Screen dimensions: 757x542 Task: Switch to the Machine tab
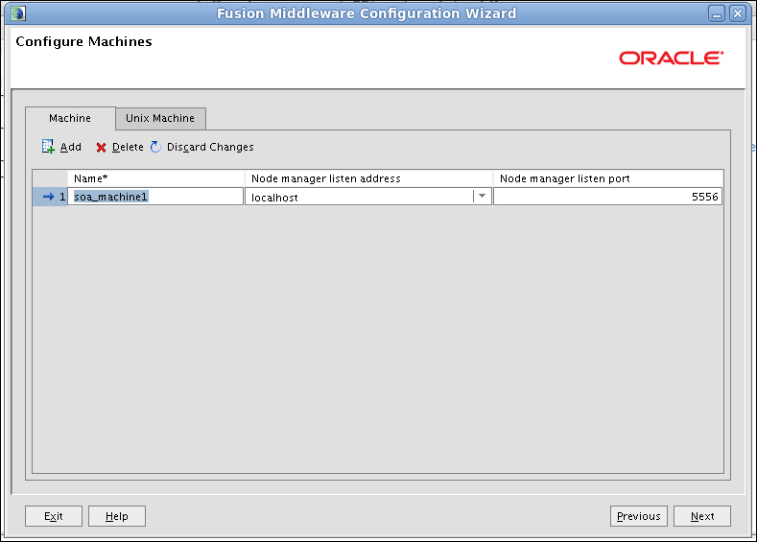coord(70,118)
